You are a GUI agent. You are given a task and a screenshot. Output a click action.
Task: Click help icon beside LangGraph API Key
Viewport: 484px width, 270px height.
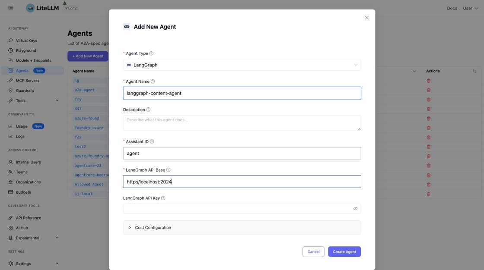(x=163, y=198)
